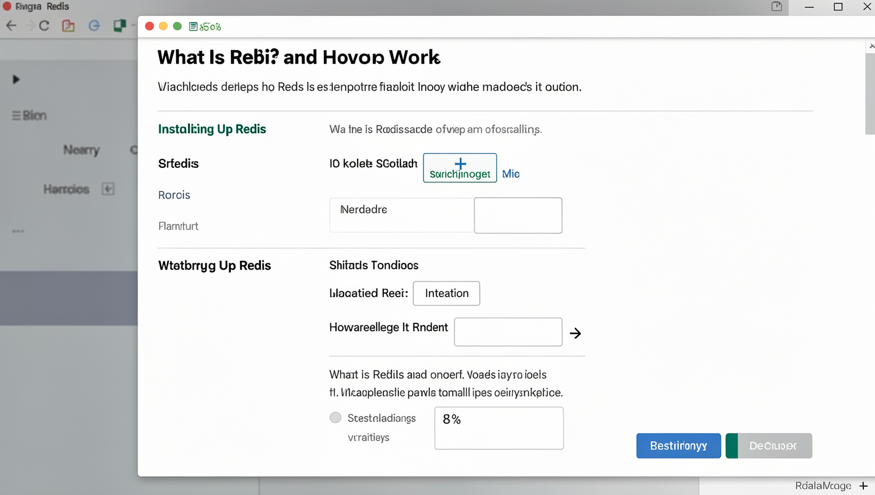Expand the sidebar play triangle
Screen dimensions: 875x495
point(16,79)
